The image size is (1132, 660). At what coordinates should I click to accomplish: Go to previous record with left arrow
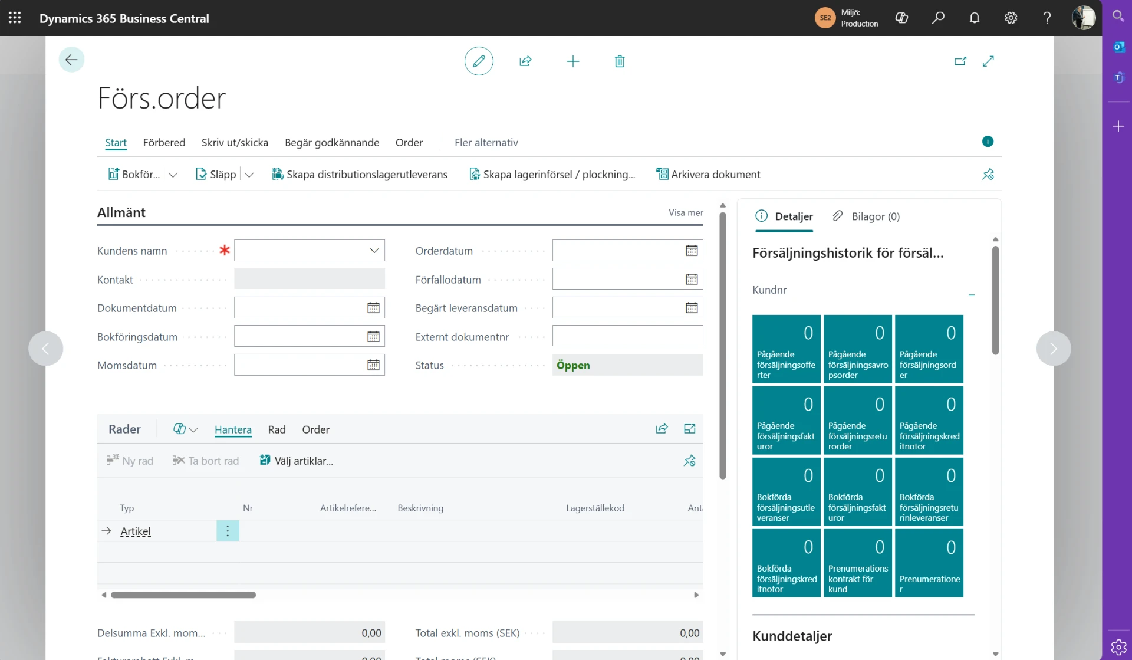tap(46, 349)
